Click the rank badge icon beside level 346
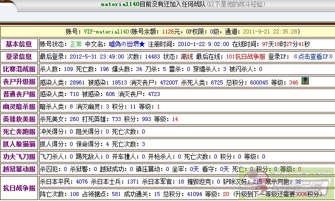The height and width of the screenshot is (201, 335). click(x=307, y=81)
